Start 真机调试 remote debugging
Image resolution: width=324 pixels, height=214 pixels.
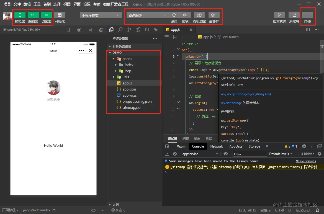(199, 15)
